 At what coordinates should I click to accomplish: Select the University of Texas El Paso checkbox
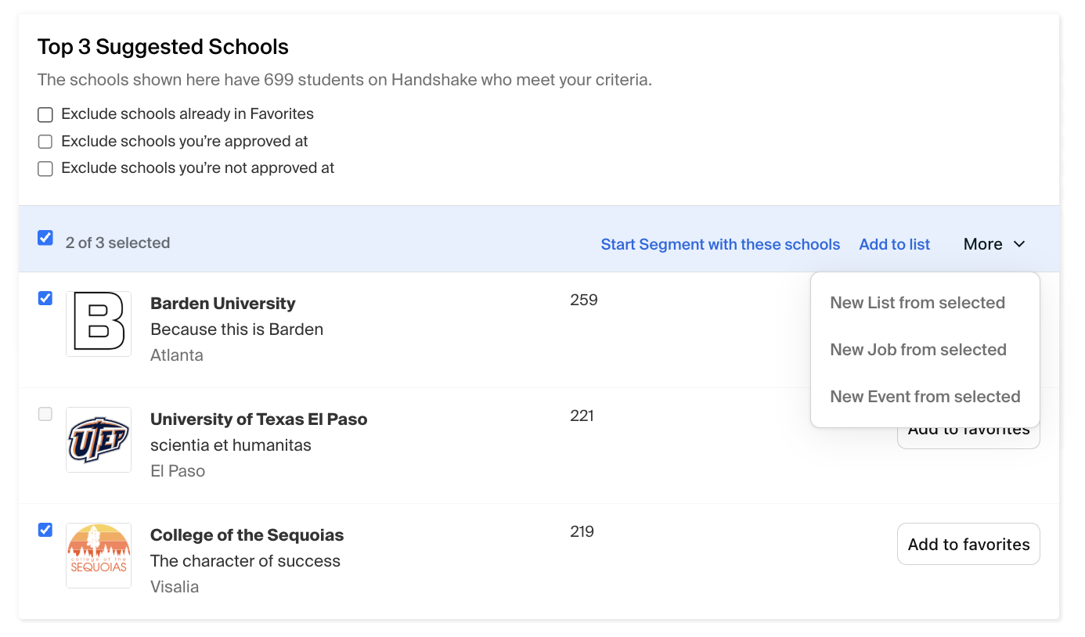[x=45, y=414]
